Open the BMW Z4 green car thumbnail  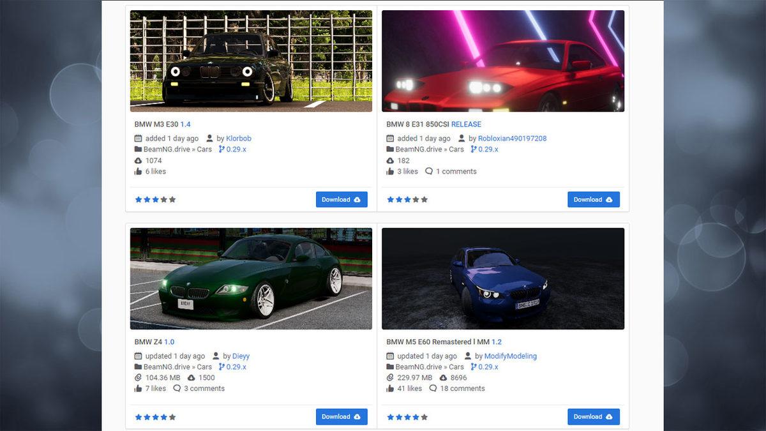tap(251, 278)
